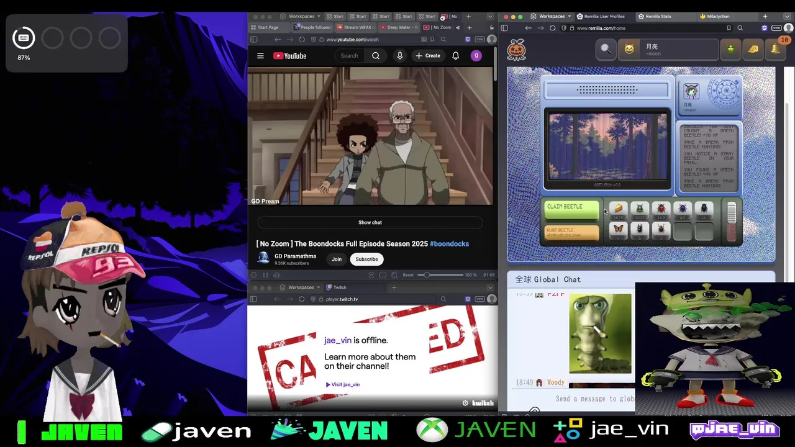
Task: Switch to 'Stream WEAK' SoundCloud tab
Action: click(355, 27)
